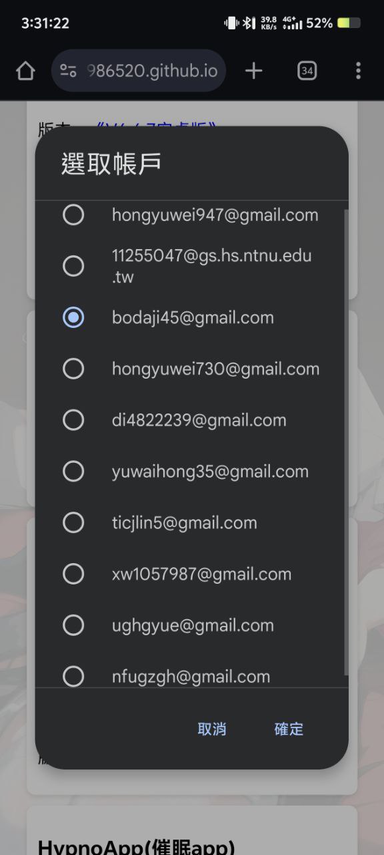Tap the Chrome home icon
384x855 pixels.
click(25, 71)
